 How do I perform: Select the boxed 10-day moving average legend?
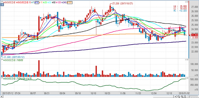coord(37,2)
